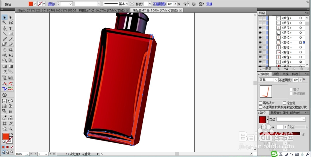The height and width of the screenshot is (157, 311).
Task: Open the 正常 blend mode dropdown
Action: point(276,80)
